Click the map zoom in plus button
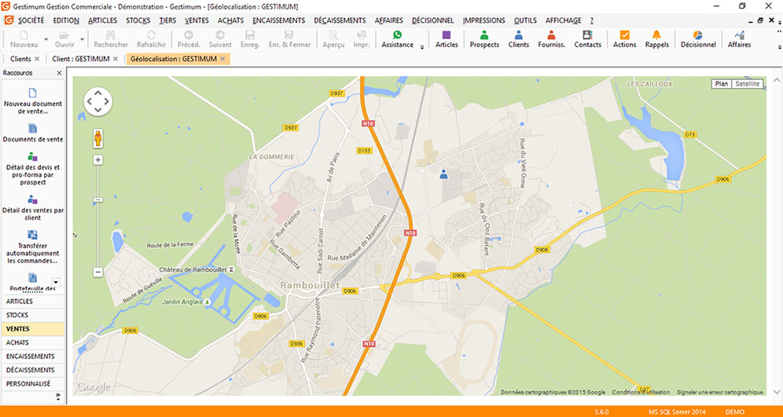 click(x=97, y=160)
